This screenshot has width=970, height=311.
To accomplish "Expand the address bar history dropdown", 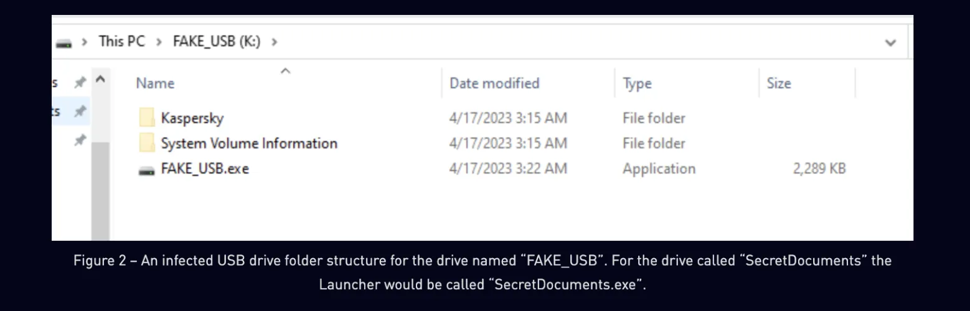I will pyautogui.click(x=890, y=43).
